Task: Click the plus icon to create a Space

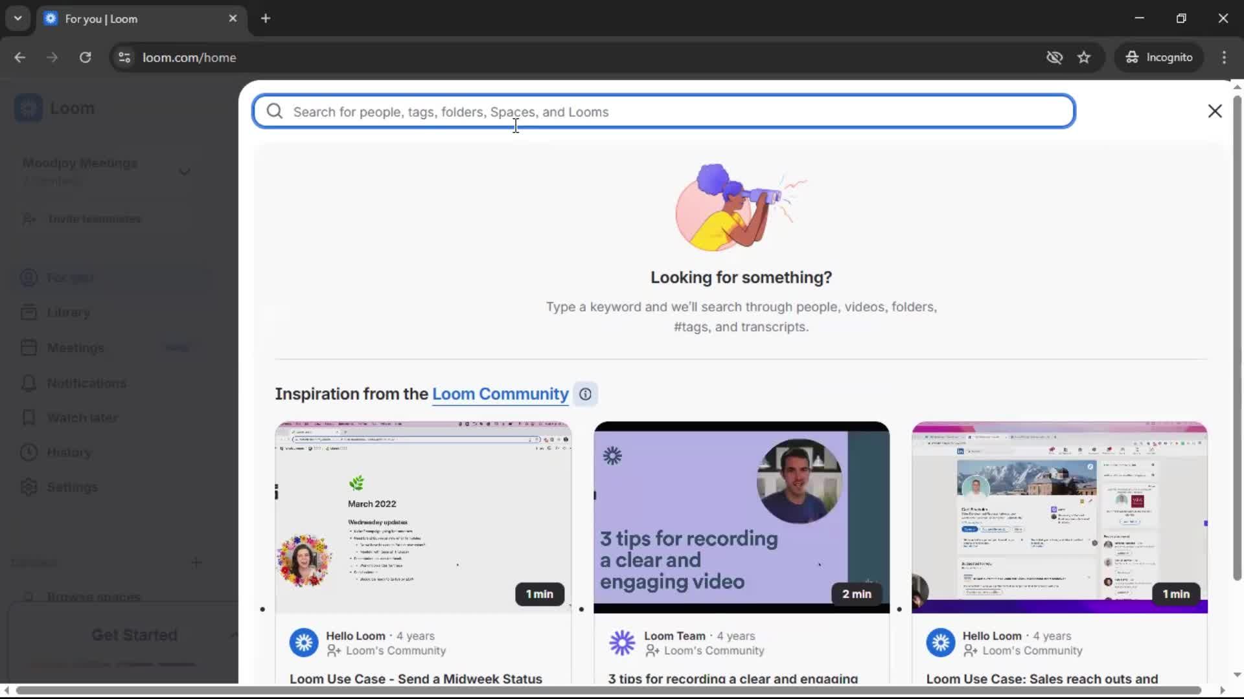Action: coord(197,562)
